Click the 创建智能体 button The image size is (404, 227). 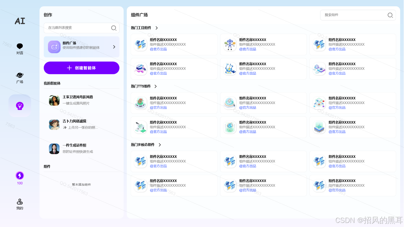click(x=81, y=68)
